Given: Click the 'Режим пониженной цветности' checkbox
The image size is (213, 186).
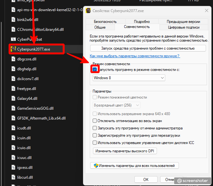Looking at the screenshot, I should pos(95,97).
